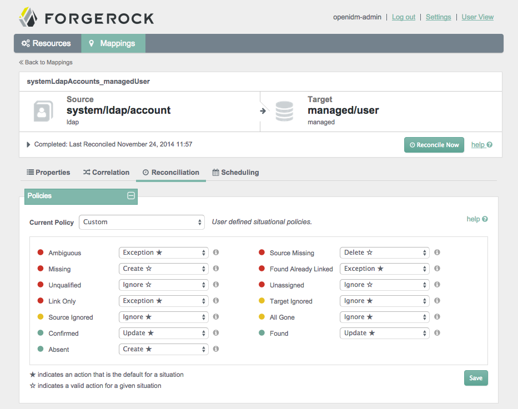
Task: Click the systemLdapAccounts_managedUser mapping title
Action: coord(88,82)
